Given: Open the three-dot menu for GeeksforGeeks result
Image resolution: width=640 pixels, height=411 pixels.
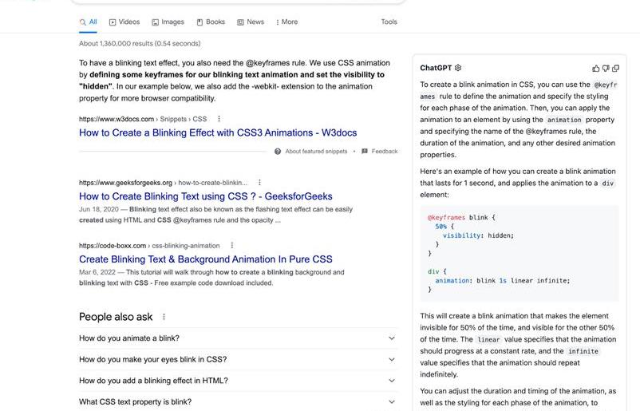Looking at the screenshot, I should (x=259, y=183).
